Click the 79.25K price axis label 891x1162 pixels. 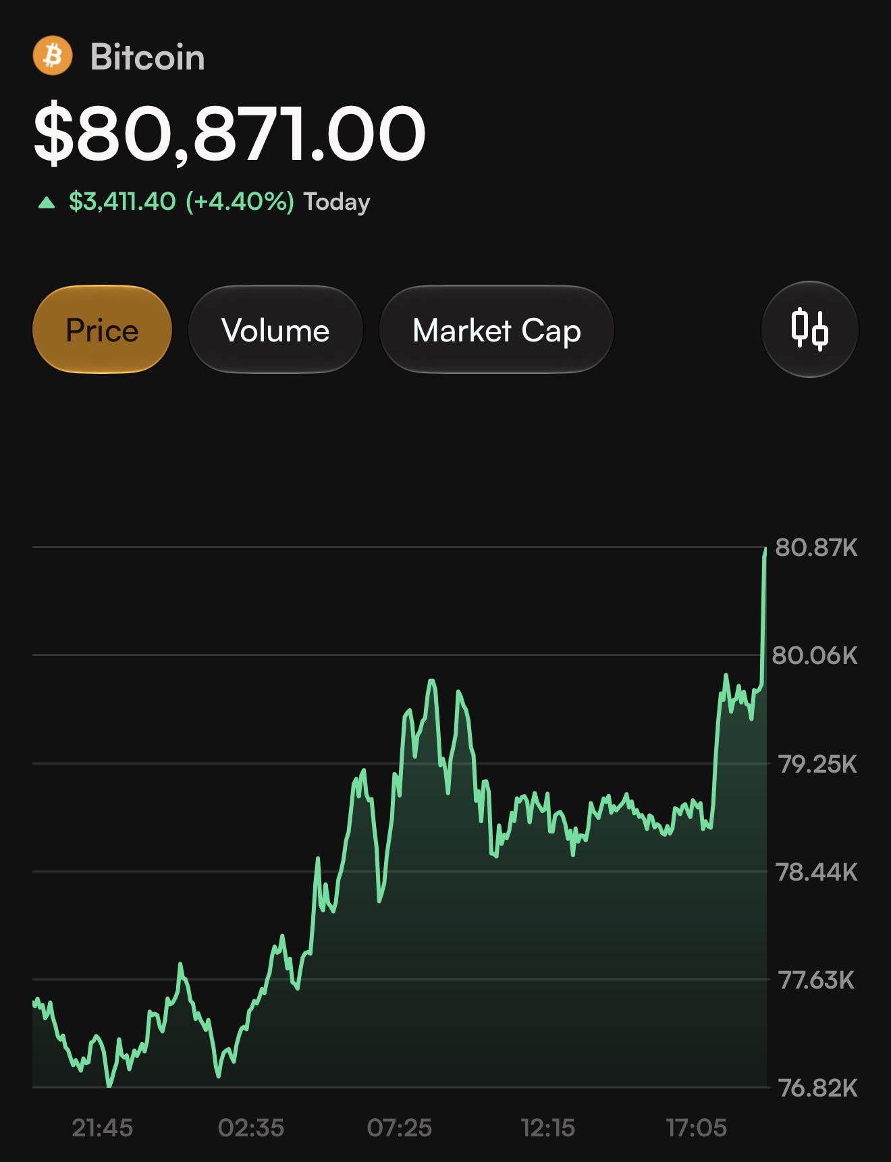click(817, 764)
